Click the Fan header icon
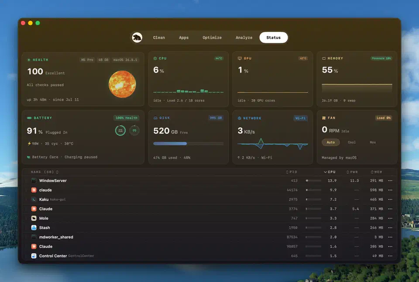 pos(324,118)
